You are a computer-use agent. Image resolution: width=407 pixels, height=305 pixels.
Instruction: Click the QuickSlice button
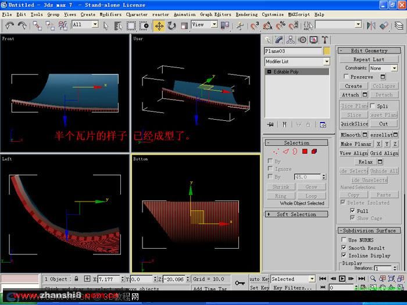(x=354, y=124)
